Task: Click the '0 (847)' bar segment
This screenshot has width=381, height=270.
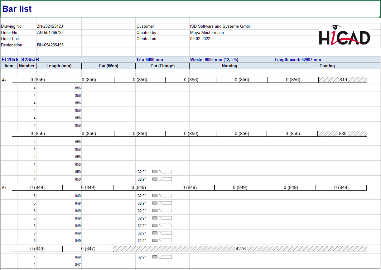Action: click(x=88, y=249)
